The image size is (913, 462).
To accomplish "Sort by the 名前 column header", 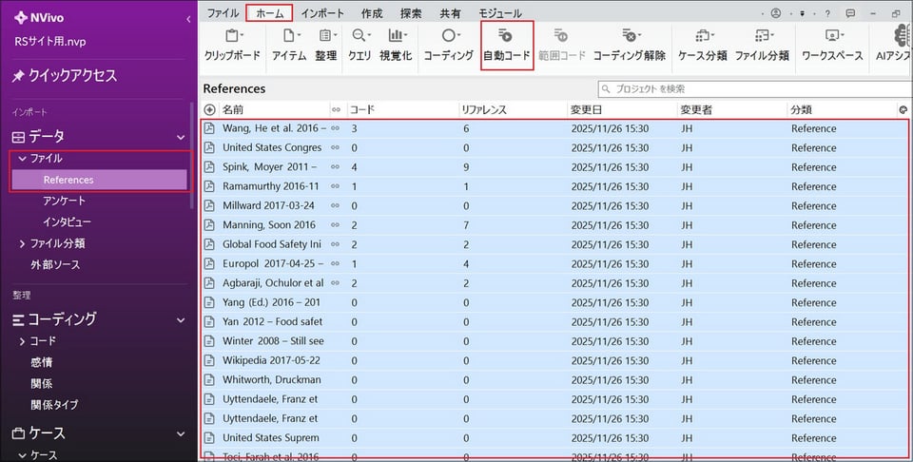I will pos(233,109).
